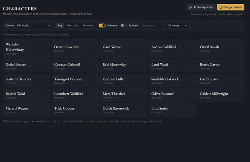Select the Feminine gender filter
Screen dimensions: 250x162
point(88,25)
